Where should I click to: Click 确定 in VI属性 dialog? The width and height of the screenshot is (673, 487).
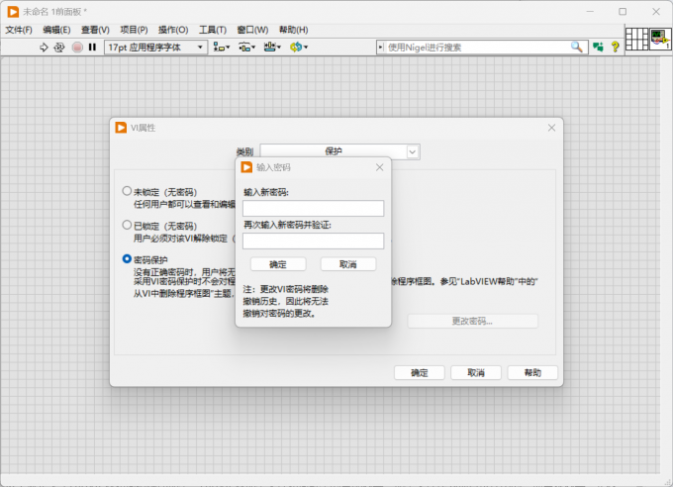pyautogui.click(x=420, y=373)
